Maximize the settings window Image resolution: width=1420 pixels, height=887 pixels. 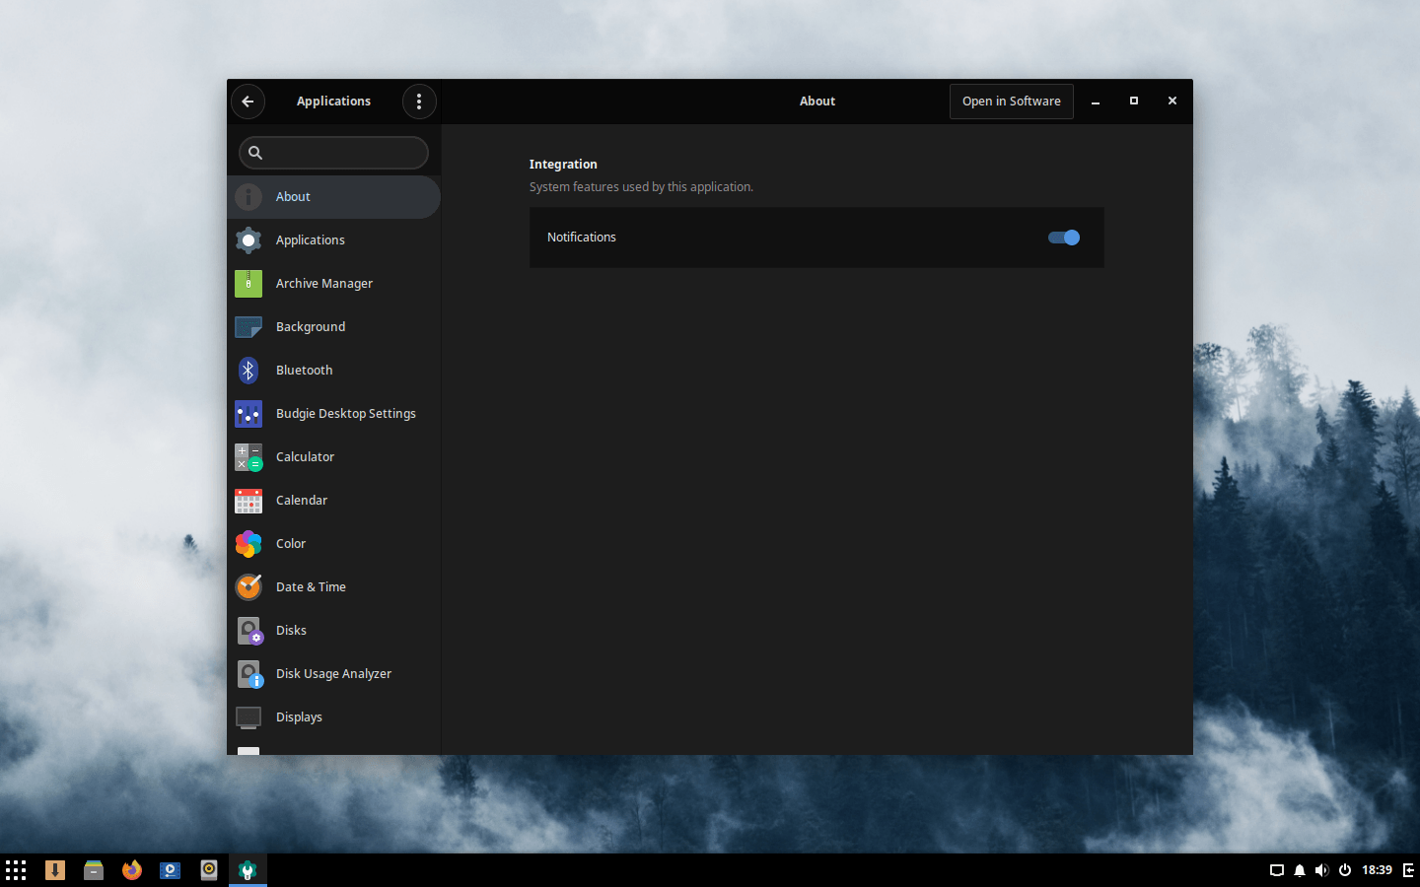[x=1134, y=102]
